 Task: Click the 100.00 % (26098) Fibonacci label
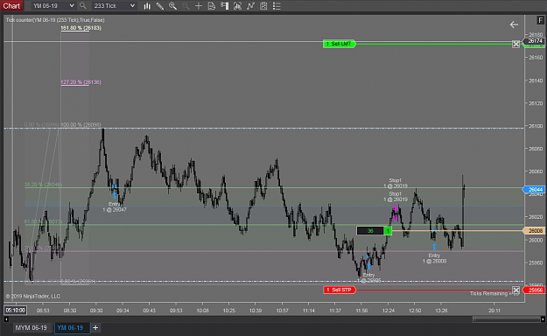click(x=81, y=125)
